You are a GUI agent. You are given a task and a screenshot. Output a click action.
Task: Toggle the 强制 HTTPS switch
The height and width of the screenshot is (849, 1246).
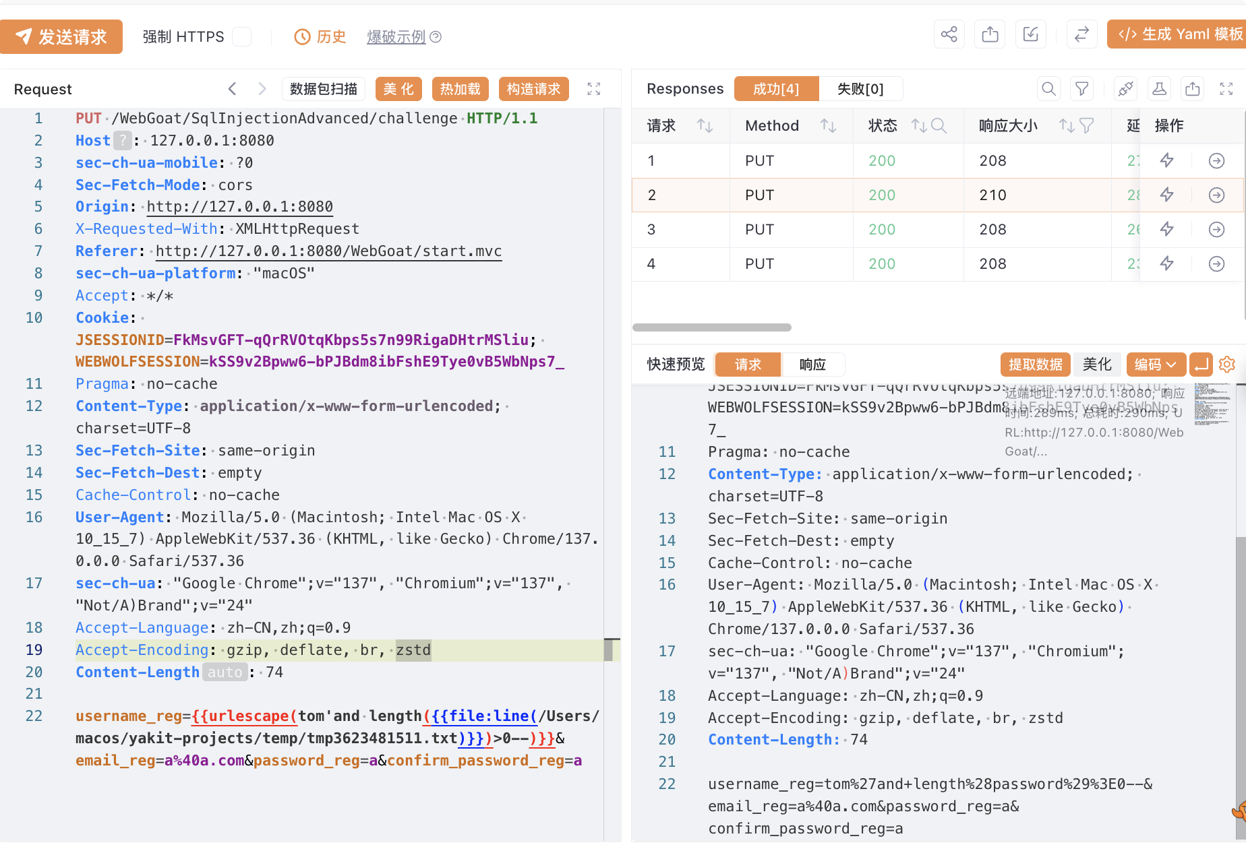241,36
